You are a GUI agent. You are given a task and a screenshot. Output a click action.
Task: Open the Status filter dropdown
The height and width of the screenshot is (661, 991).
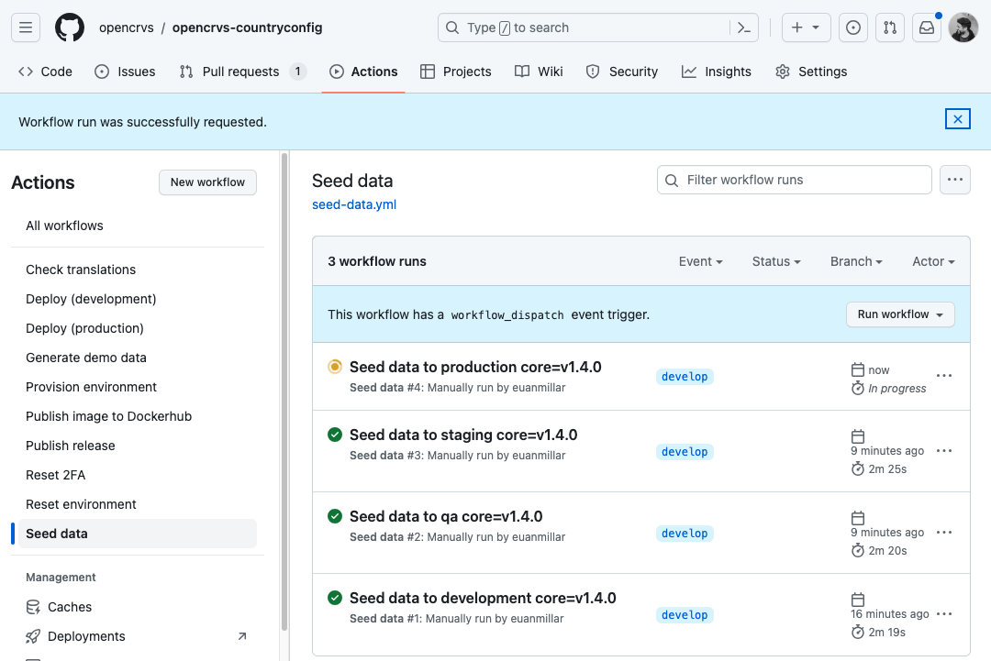[775, 261]
